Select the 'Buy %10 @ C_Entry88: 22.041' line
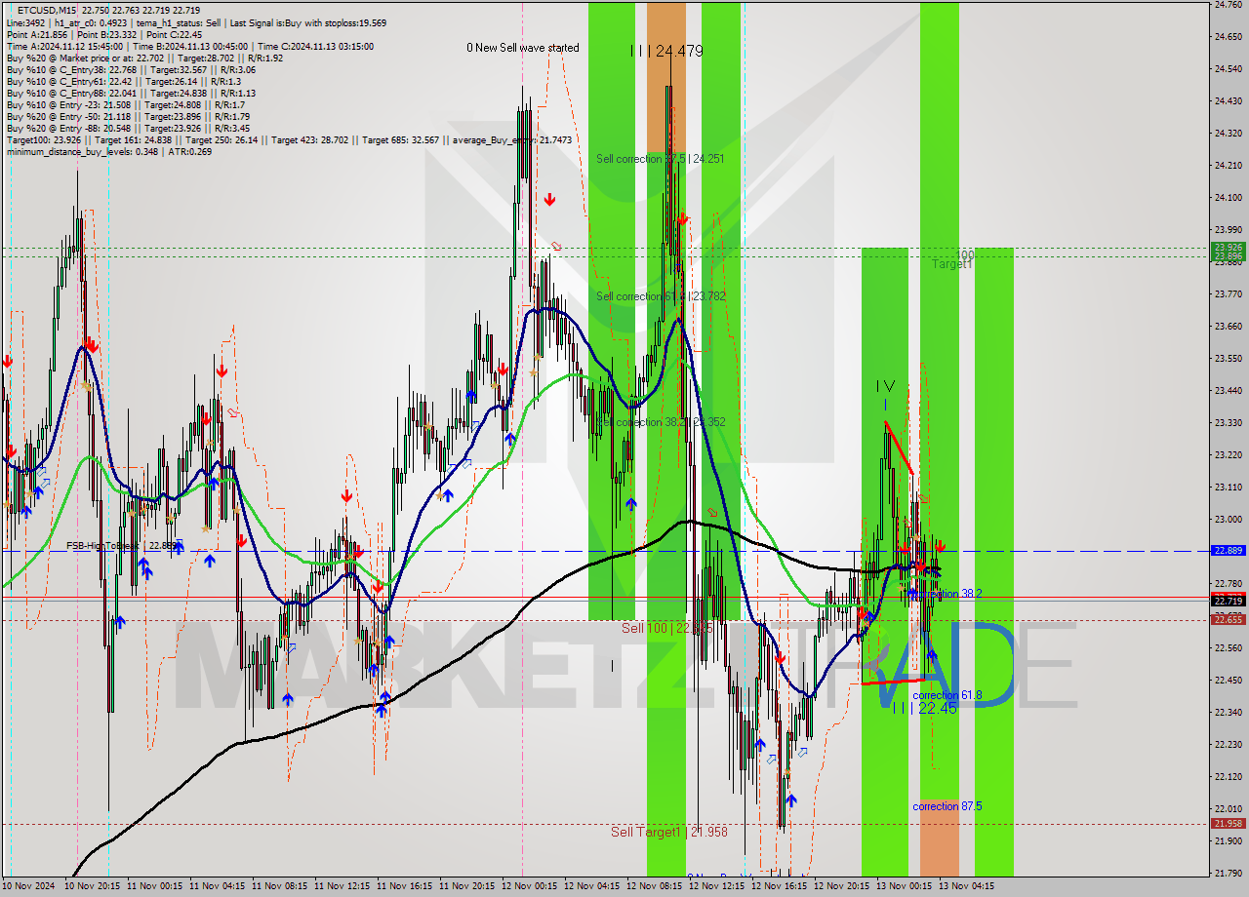 coord(133,93)
